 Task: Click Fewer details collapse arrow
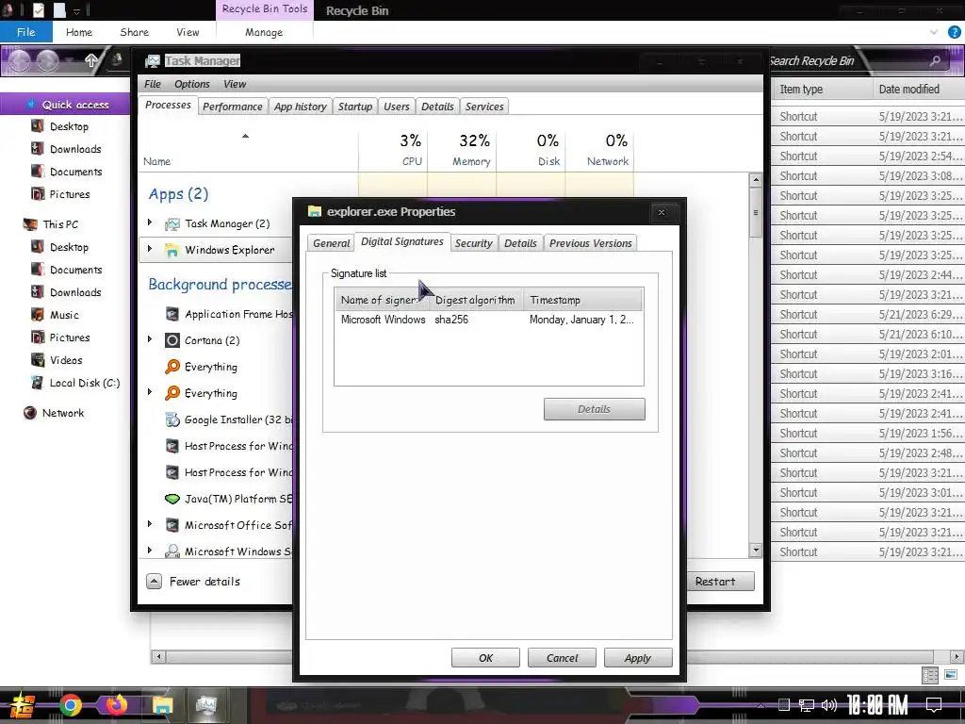tap(154, 581)
